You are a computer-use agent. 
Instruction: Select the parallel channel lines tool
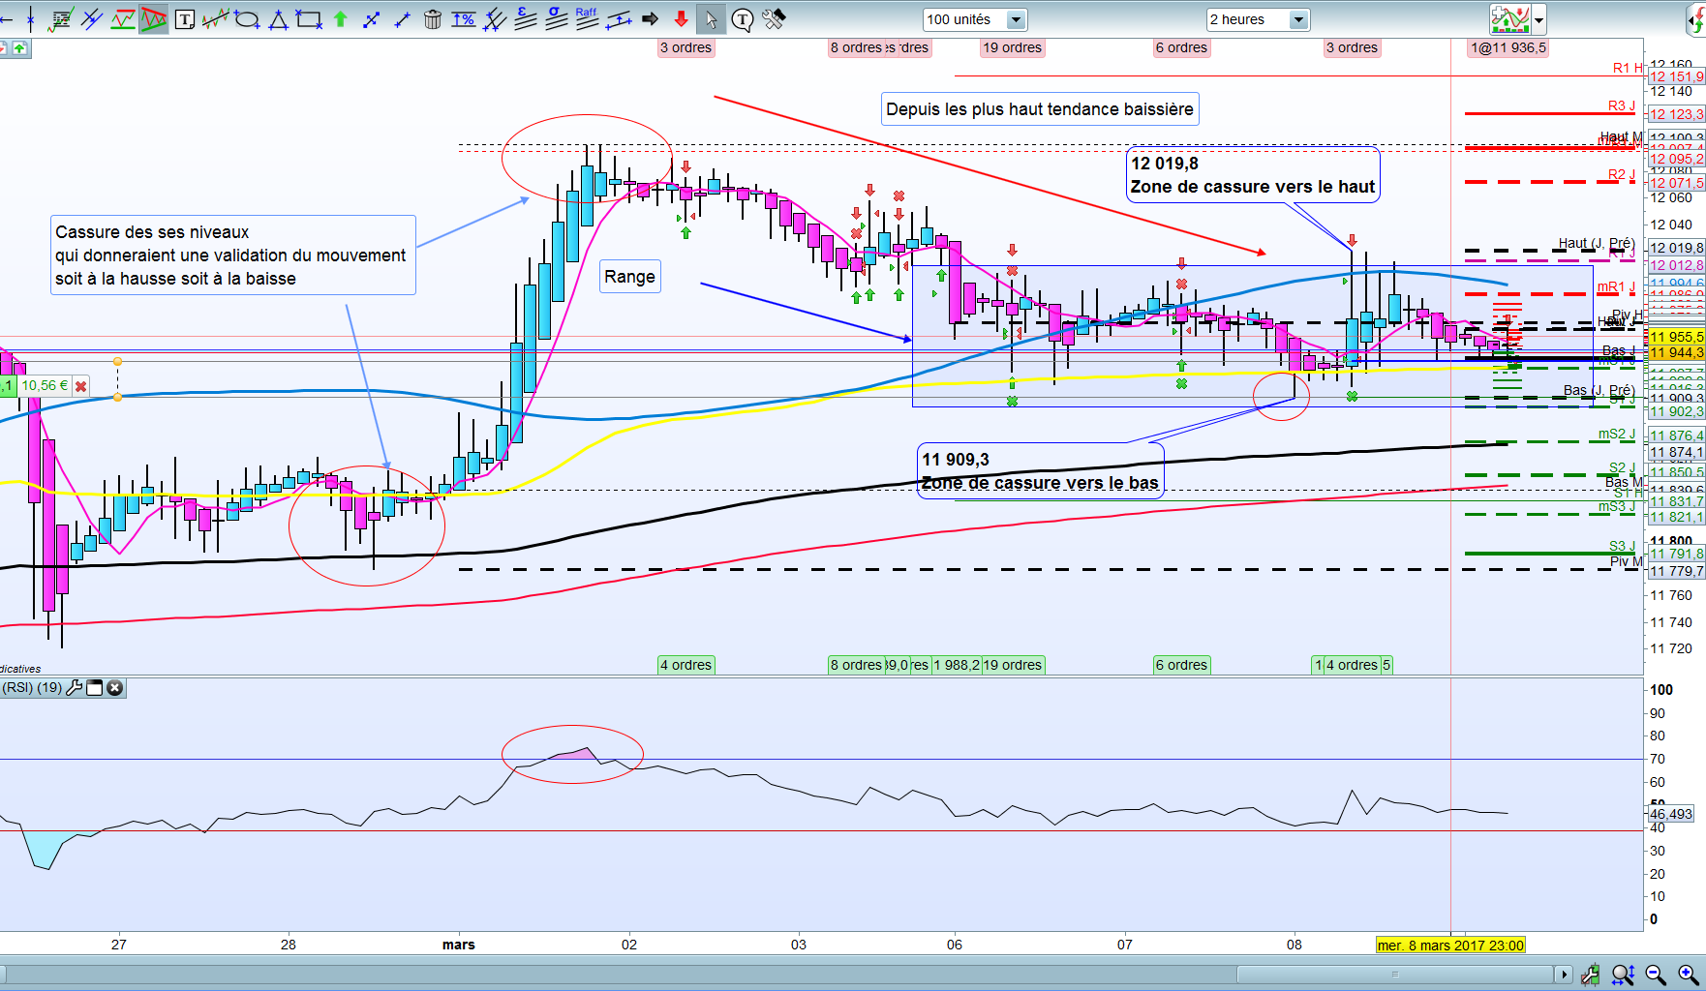92,18
